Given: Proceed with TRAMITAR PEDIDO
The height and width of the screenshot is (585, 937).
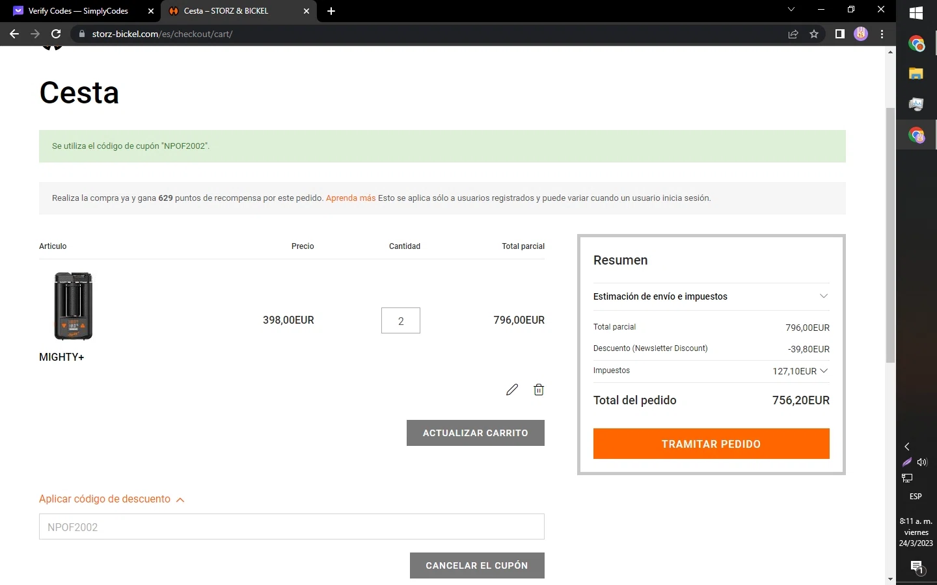Looking at the screenshot, I should coord(711,444).
